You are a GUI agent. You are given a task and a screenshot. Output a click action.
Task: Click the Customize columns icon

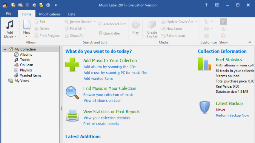tap(207, 36)
